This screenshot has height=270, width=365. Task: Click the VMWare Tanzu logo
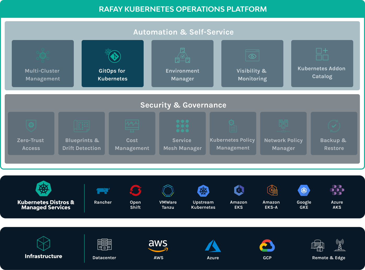[x=168, y=190]
